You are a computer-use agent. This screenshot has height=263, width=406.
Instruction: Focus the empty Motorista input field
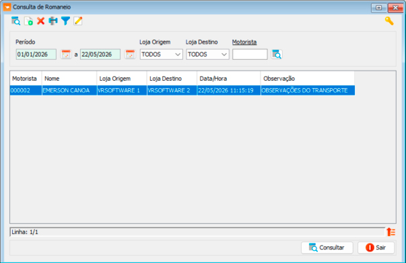point(250,54)
